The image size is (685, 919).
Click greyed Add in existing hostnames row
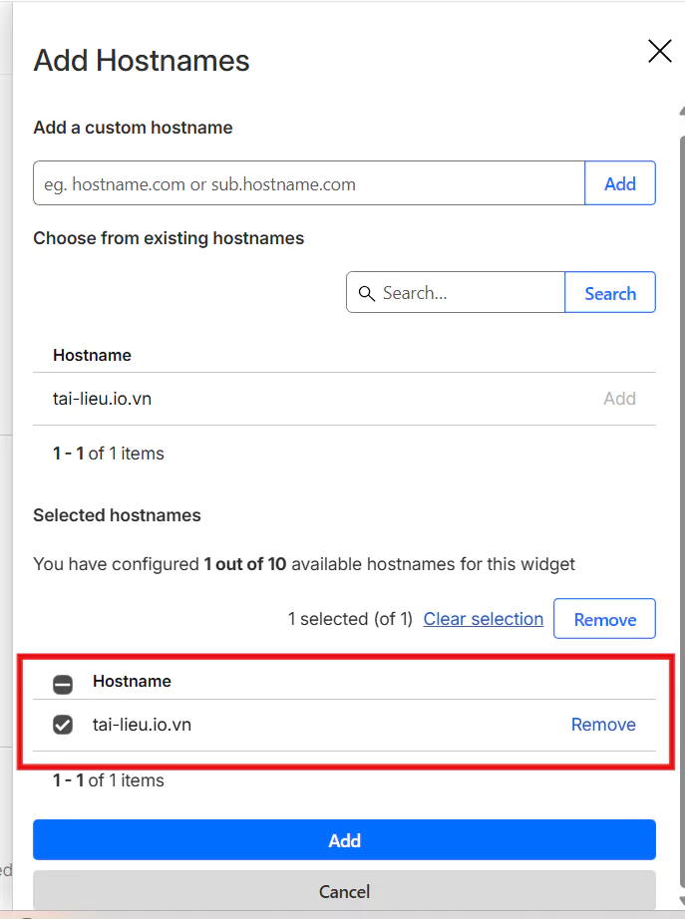(x=619, y=399)
